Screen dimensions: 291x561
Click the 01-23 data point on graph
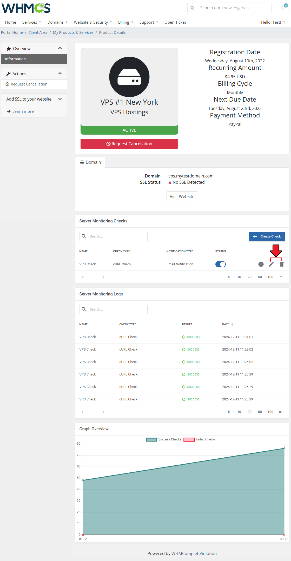tap(284, 448)
